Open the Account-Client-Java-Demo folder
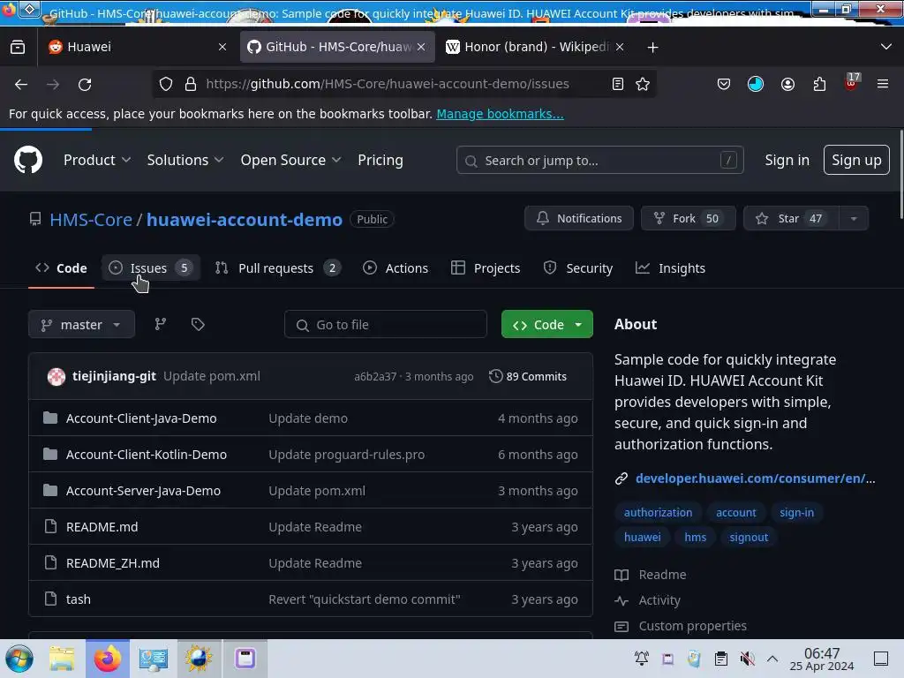The height and width of the screenshot is (678, 904). 141,418
